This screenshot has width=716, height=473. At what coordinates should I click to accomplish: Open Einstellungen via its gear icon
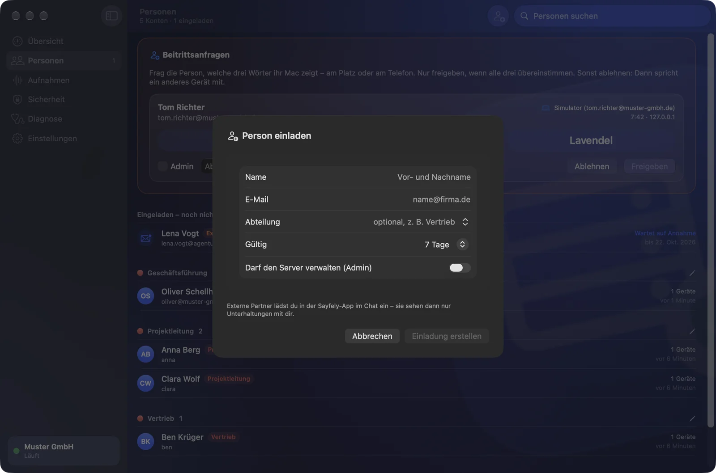pos(17,139)
